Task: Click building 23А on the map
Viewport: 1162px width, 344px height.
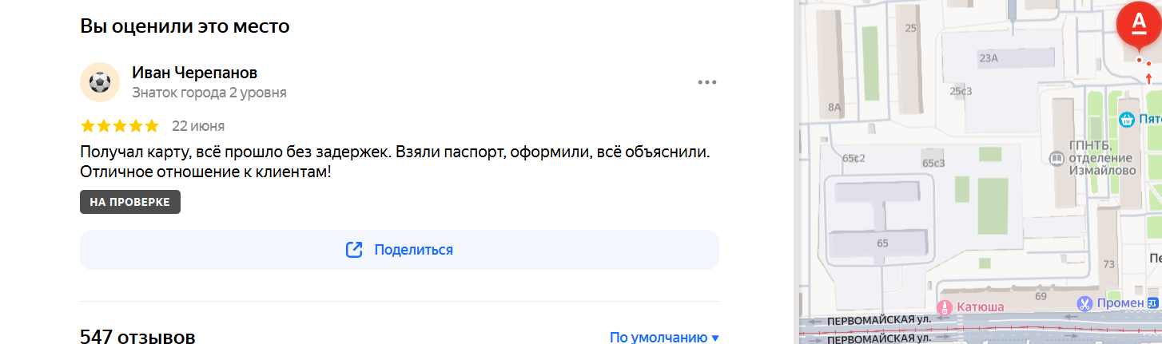Action: [x=989, y=58]
